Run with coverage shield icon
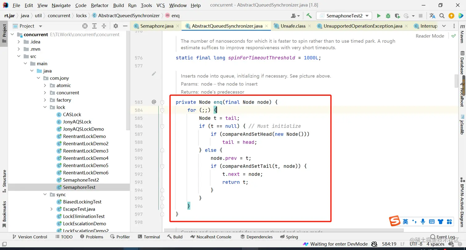This screenshot has width=466, height=250. 397,16
